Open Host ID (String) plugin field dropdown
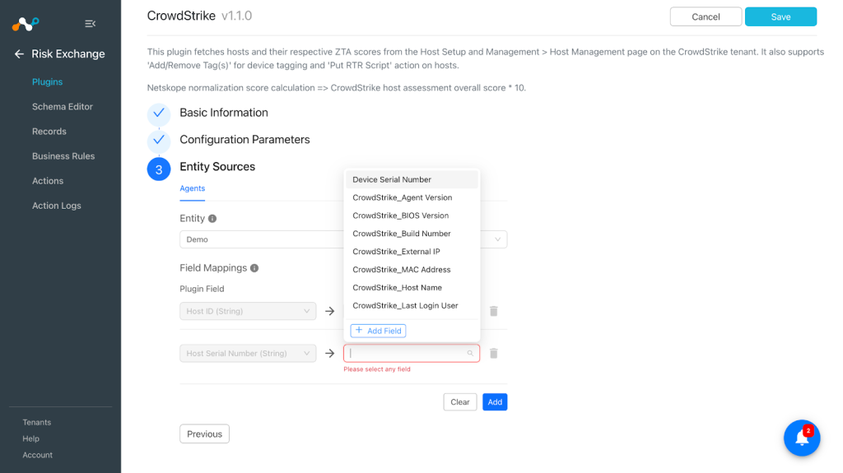843x473 pixels. click(248, 311)
